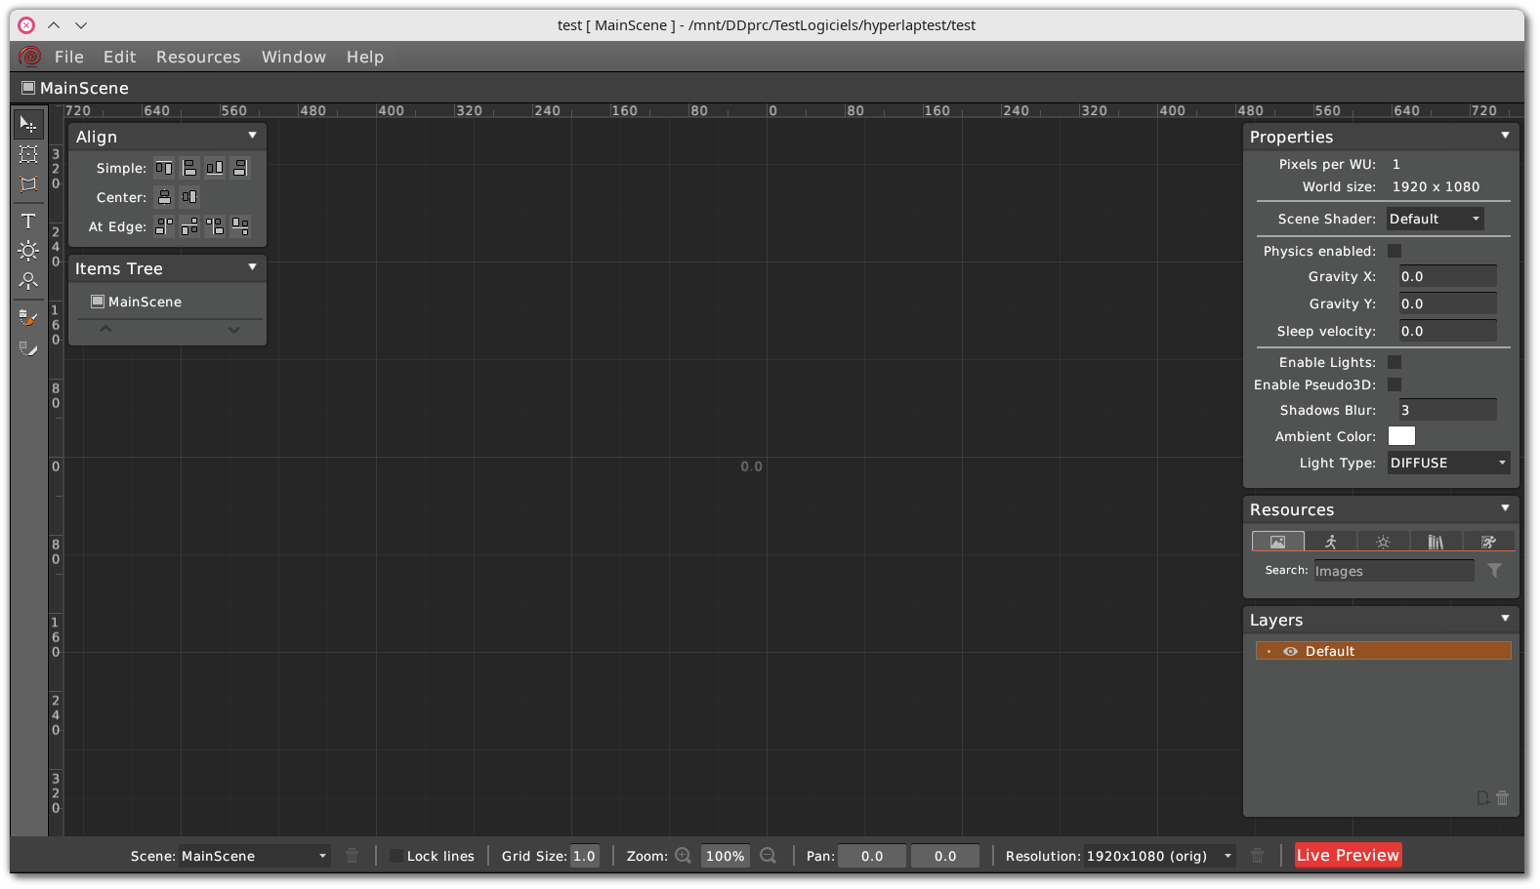Choose the point light (sun) tool
The width and height of the screenshot is (1540, 889).
[x=28, y=251]
